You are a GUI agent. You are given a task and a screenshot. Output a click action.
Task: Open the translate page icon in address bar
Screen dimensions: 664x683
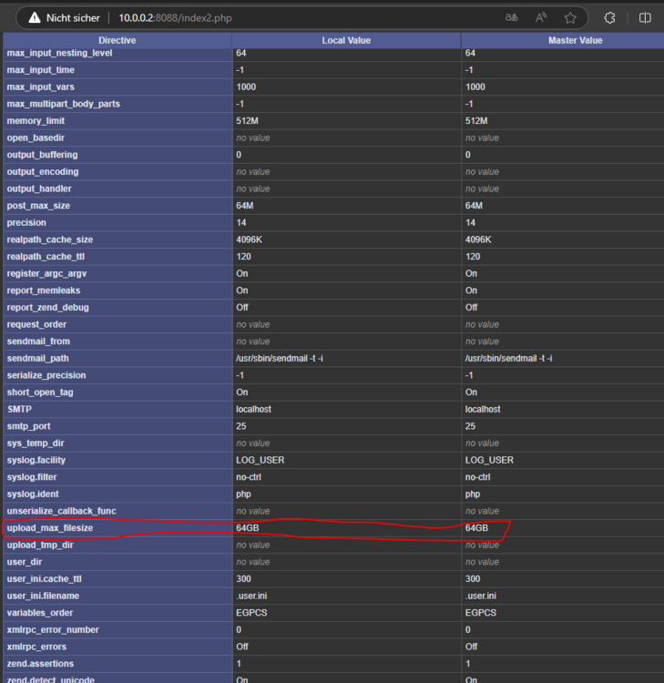tap(512, 18)
